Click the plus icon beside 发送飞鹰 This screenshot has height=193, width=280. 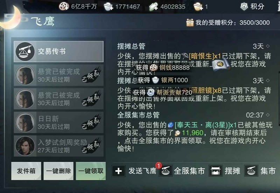119,171
